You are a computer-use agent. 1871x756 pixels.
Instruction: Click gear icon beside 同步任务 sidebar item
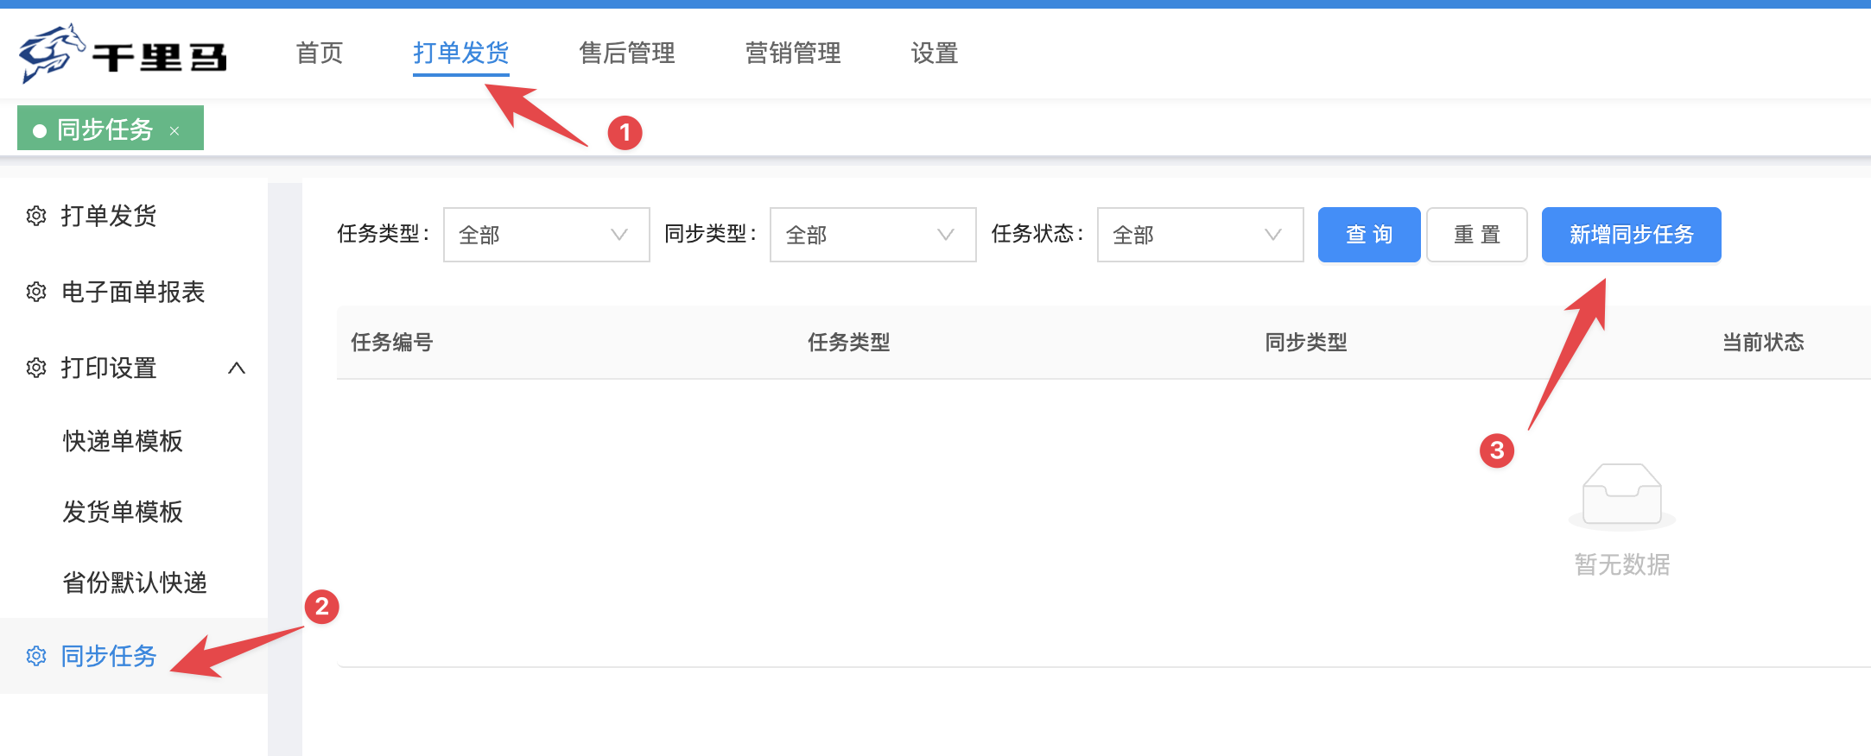36,656
